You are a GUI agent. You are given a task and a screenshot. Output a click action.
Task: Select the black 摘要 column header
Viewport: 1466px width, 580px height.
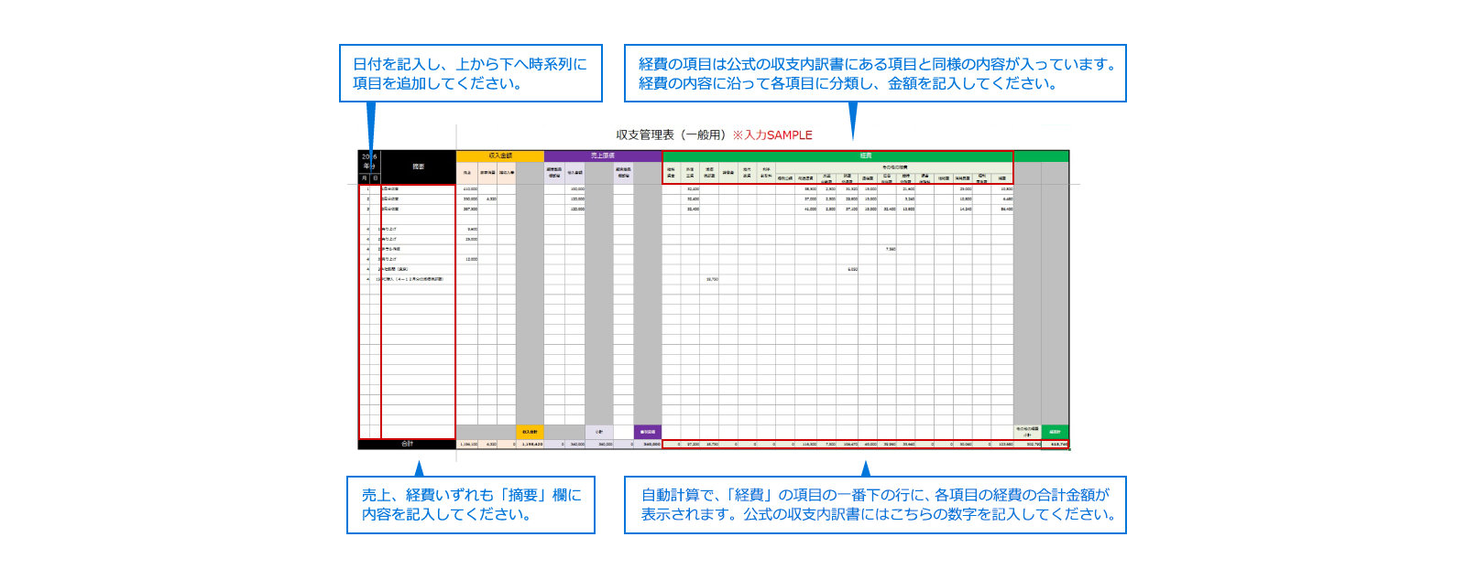pos(418,166)
